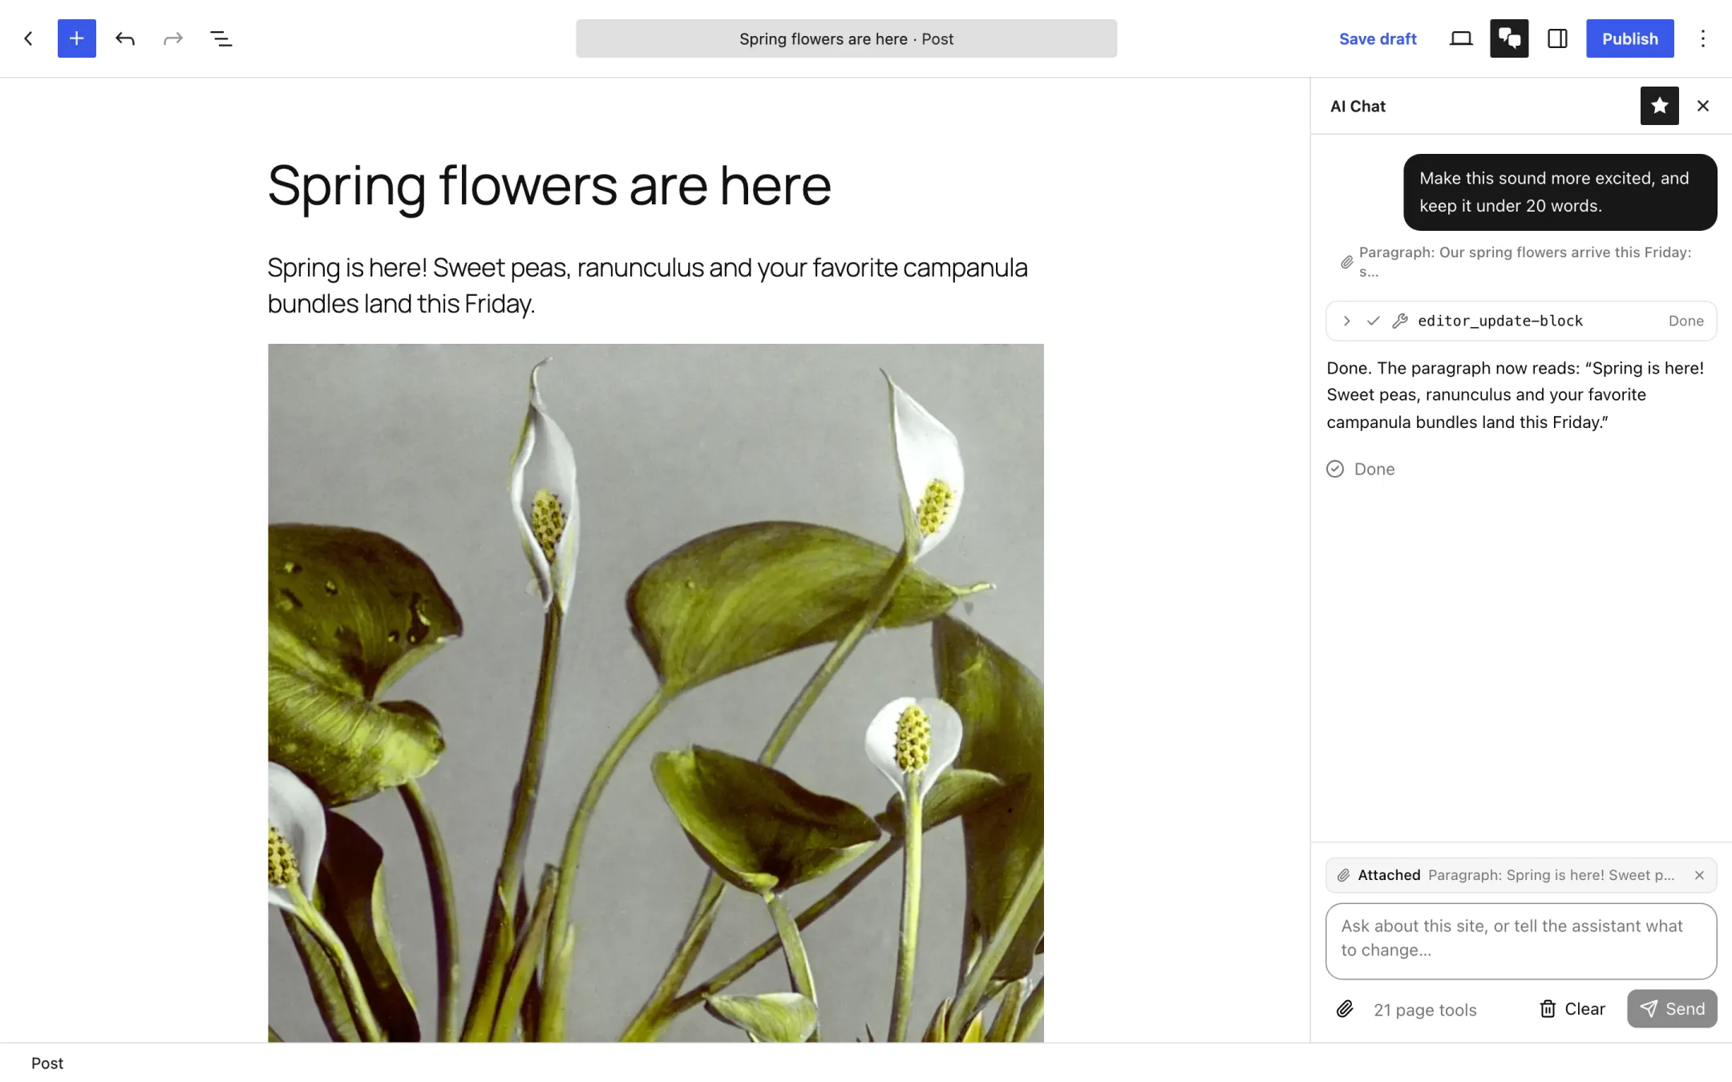Click the Post breadcrumb in footer
The width and height of the screenshot is (1732, 1082).
[x=47, y=1063]
